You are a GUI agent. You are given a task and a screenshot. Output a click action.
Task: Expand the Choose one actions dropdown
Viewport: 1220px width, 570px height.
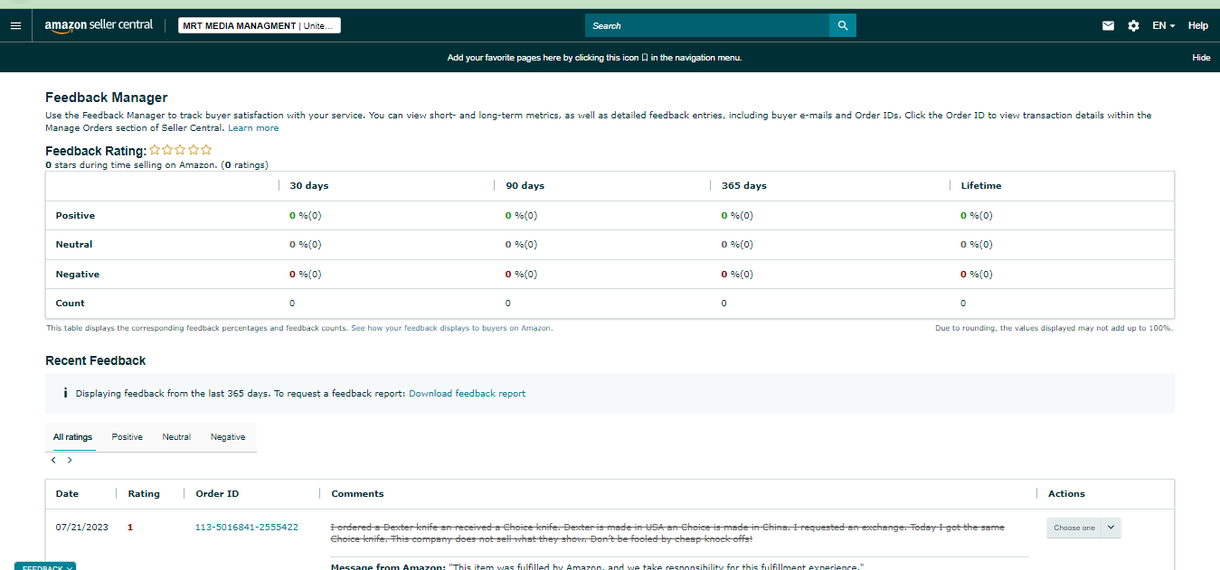coord(1083,528)
